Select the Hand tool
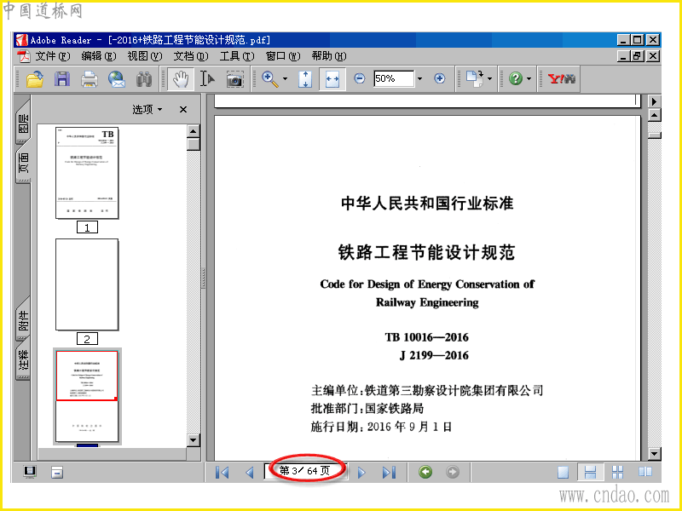 pyautogui.click(x=180, y=78)
